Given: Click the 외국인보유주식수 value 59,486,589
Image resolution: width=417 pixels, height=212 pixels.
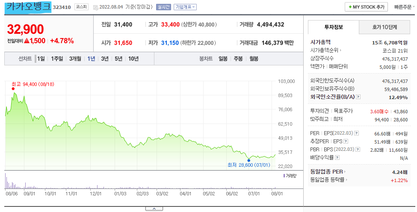Looking at the screenshot, I should point(396,89).
